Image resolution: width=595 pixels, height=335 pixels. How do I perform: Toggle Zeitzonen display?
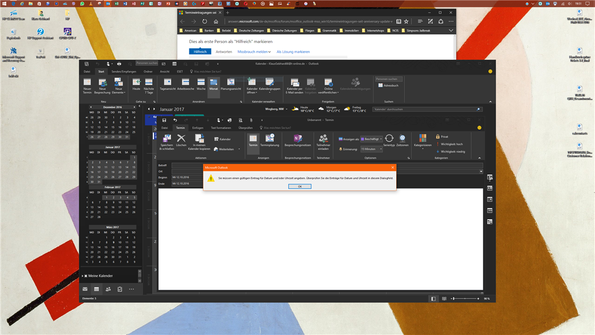(402, 141)
